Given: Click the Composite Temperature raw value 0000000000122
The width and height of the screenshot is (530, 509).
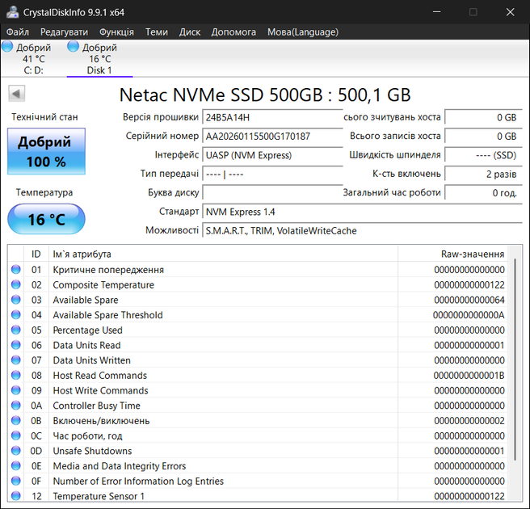Looking at the screenshot, I should [469, 285].
